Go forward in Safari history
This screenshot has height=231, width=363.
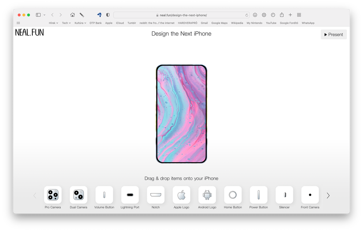[x=60, y=15]
